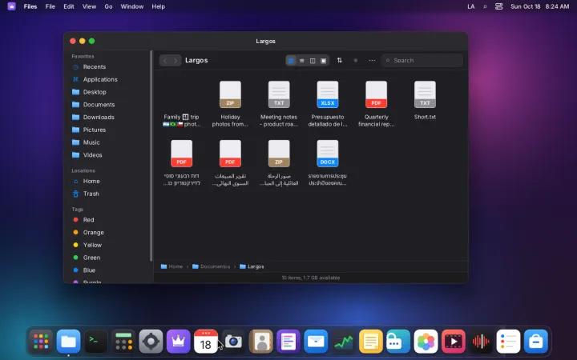Viewport: 577px width, 360px height.
Task: Filter by the Blue tag
Action: click(x=107, y=270)
